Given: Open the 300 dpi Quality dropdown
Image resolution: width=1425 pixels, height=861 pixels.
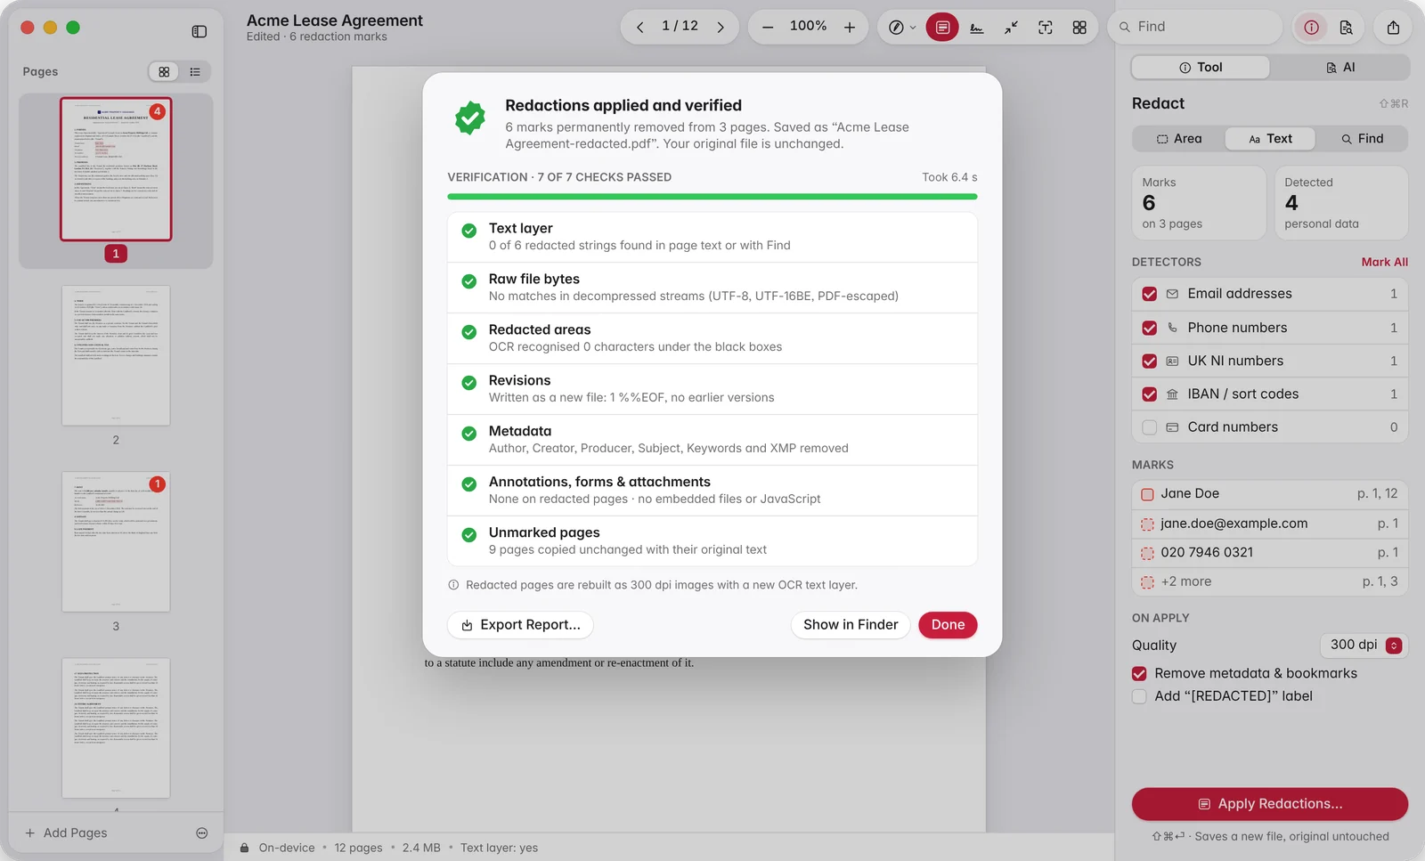Looking at the screenshot, I should pos(1363,645).
